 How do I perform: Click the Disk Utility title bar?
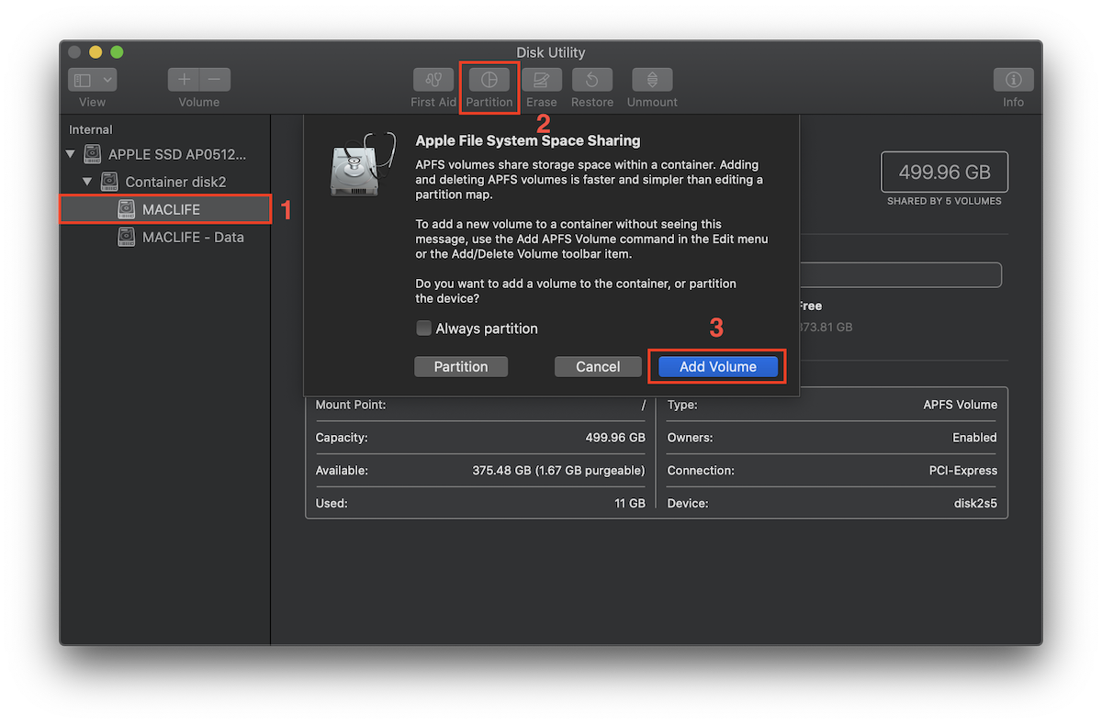[x=550, y=52]
